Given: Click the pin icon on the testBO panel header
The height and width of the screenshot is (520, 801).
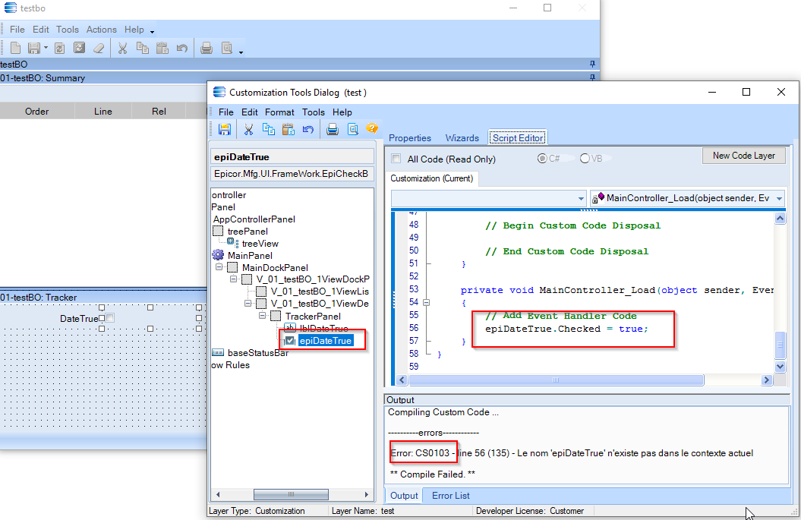Looking at the screenshot, I should pos(592,64).
